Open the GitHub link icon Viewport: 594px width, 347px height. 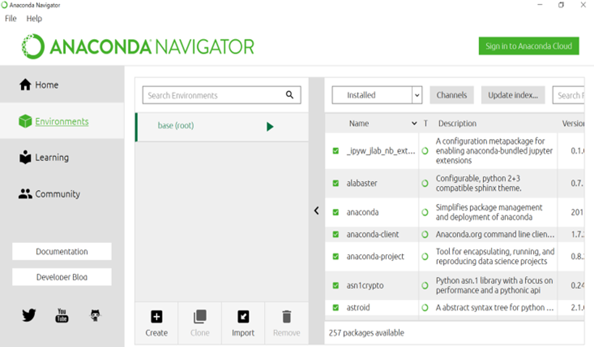(95, 315)
